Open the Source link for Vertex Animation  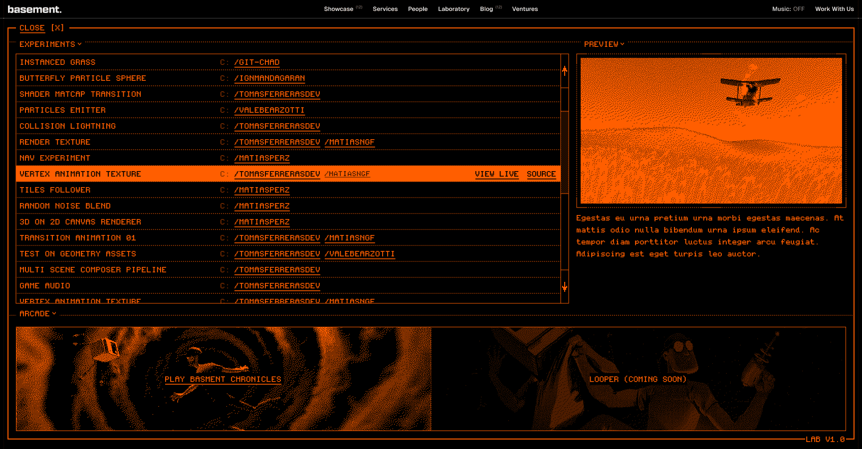click(x=541, y=174)
